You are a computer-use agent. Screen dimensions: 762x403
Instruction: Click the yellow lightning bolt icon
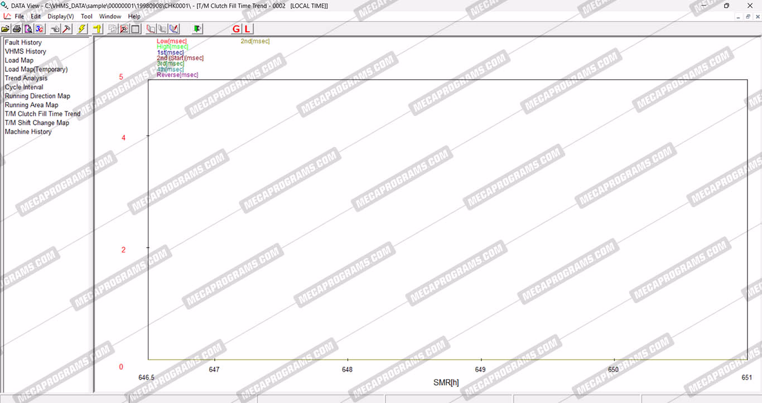(82, 29)
